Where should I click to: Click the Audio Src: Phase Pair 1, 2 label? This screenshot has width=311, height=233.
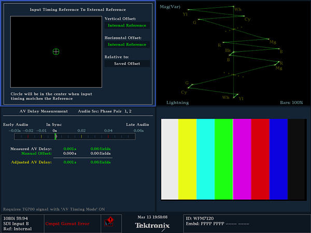tap(105, 111)
